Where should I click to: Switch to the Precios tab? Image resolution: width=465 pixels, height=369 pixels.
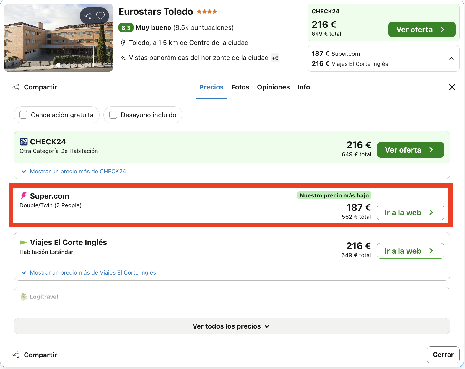point(212,87)
